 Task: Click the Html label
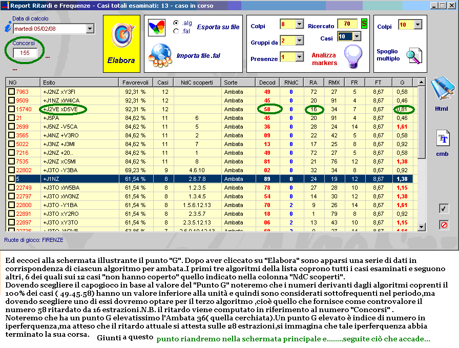tap(442, 109)
